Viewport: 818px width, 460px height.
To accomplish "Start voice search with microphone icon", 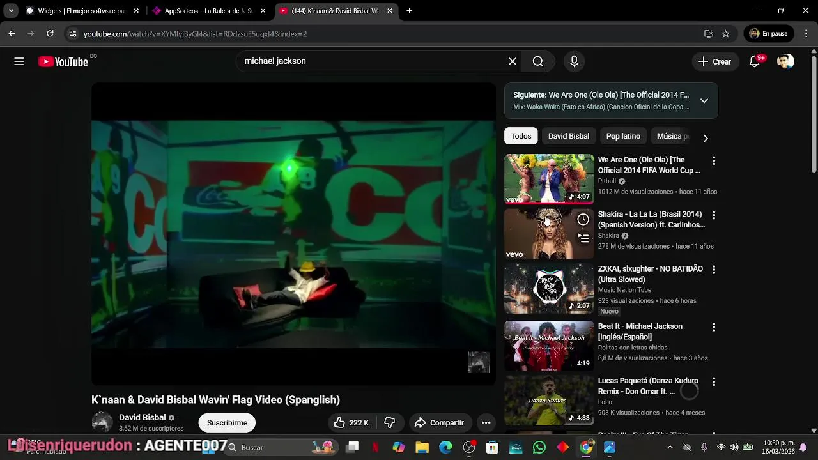I will pos(574,61).
